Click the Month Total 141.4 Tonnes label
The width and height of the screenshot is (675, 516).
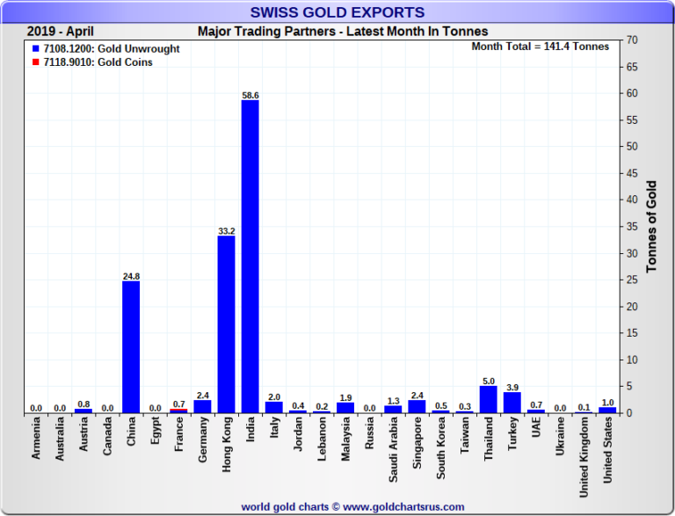540,47
